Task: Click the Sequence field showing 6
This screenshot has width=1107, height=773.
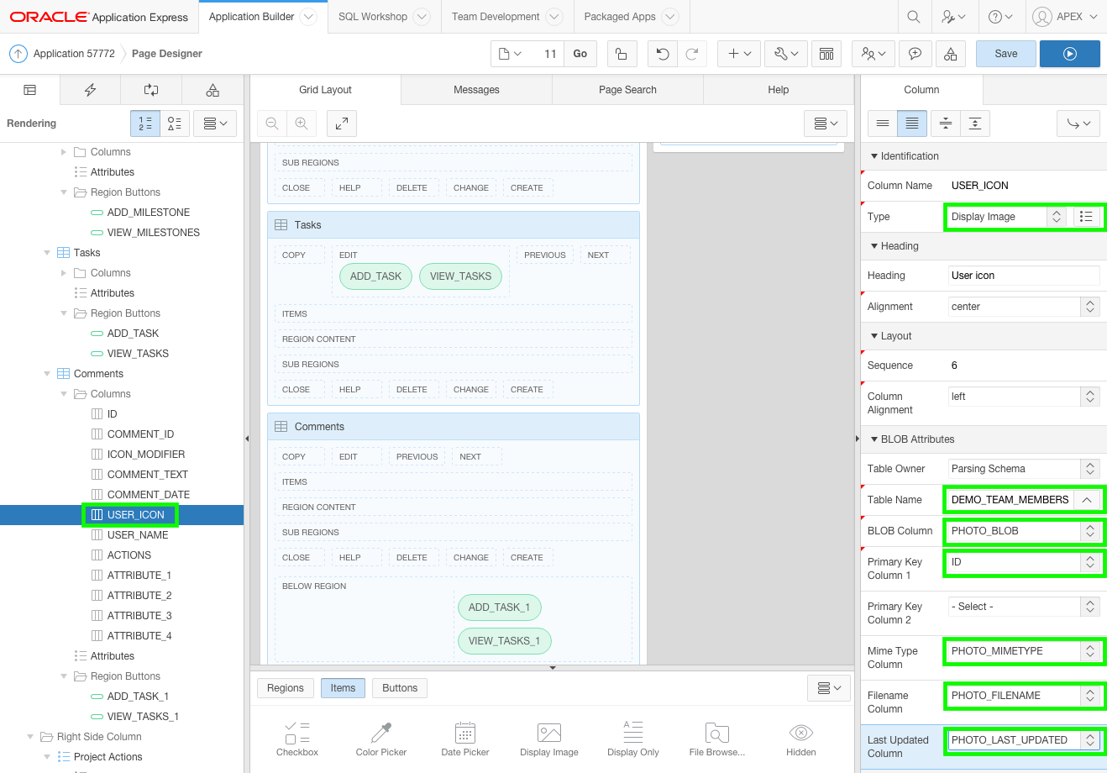Action: tap(1024, 365)
